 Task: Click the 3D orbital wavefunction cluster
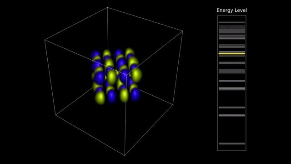tap(116, 76)
